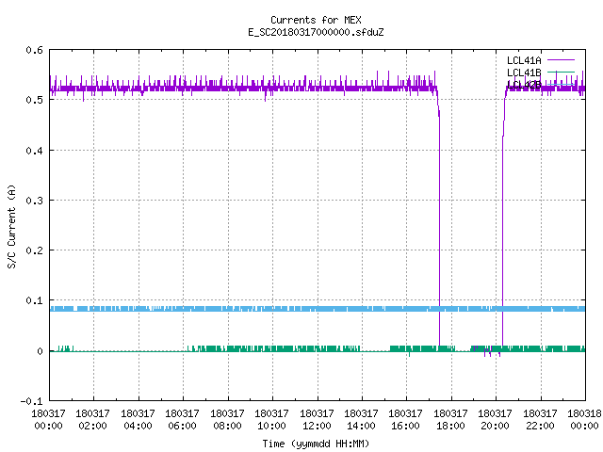Click the LCL41B legend label
The width and height of the screenshot is (603, 452).
[x=524, y=73]
